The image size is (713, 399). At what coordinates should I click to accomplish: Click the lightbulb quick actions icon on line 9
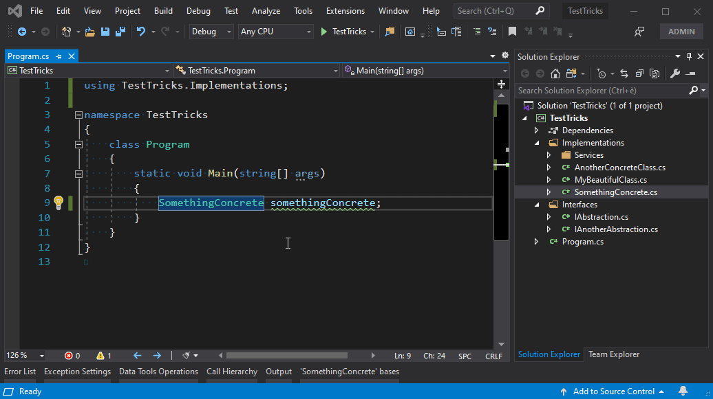[x=58, y=203]
